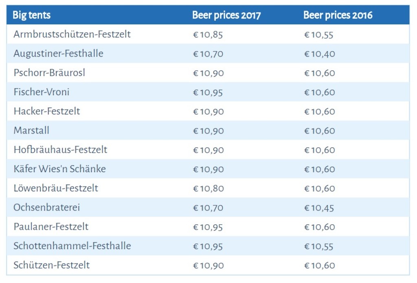Screen dimensions: 417x283
Task: Click the Beer prices 2016 header
Action: pyautogui.click(x=338, y=15)
